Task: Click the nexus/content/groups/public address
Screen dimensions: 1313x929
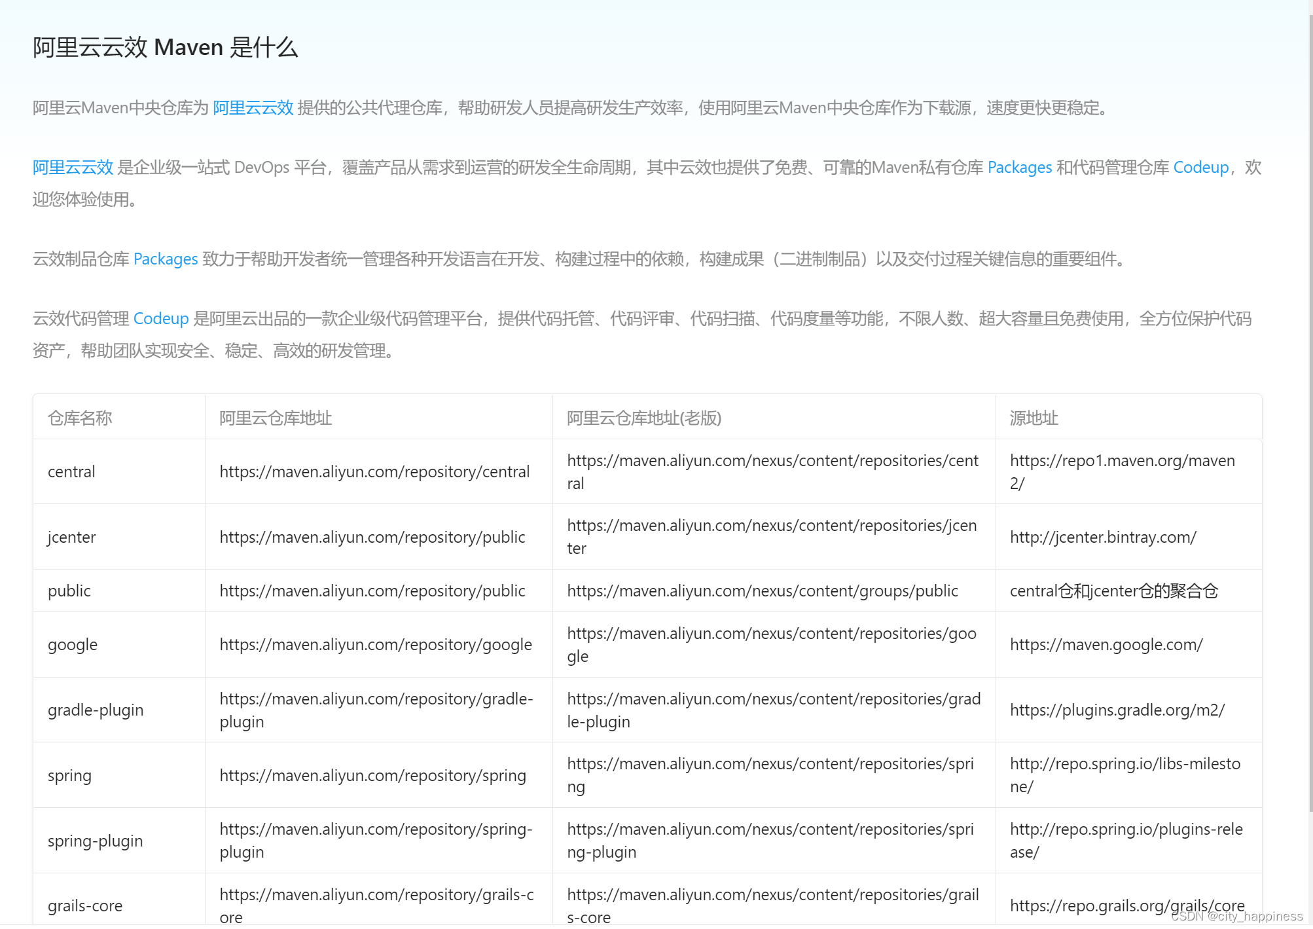Action: coord(763,591)
